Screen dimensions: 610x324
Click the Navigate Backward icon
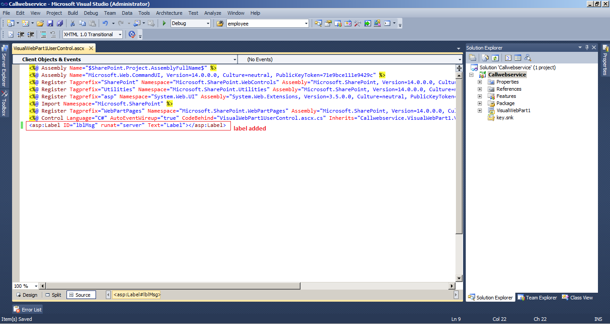tap(137, 23)
